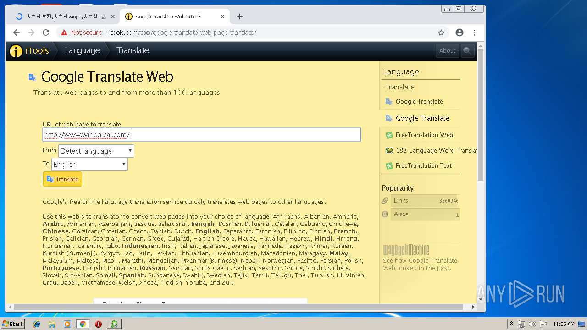Click the Links popularity chain icon

pyautogui.click(x=385, y=201)
